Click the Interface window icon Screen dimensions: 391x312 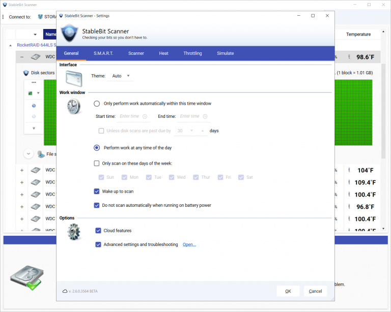pyautogui.click(x=73, y=78)
